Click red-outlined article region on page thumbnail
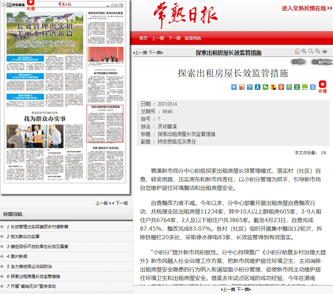This screenshot has height=294, width=333. 105,124
